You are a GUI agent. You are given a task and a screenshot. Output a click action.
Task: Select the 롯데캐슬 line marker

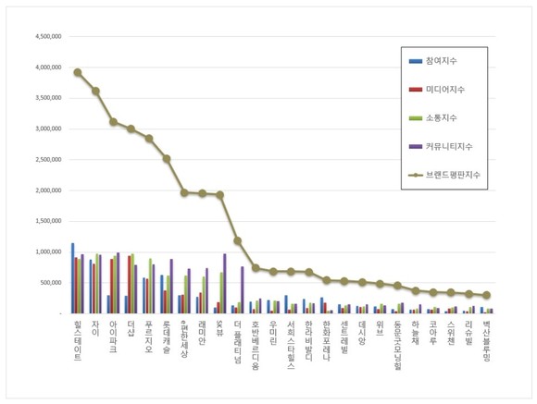167,159
